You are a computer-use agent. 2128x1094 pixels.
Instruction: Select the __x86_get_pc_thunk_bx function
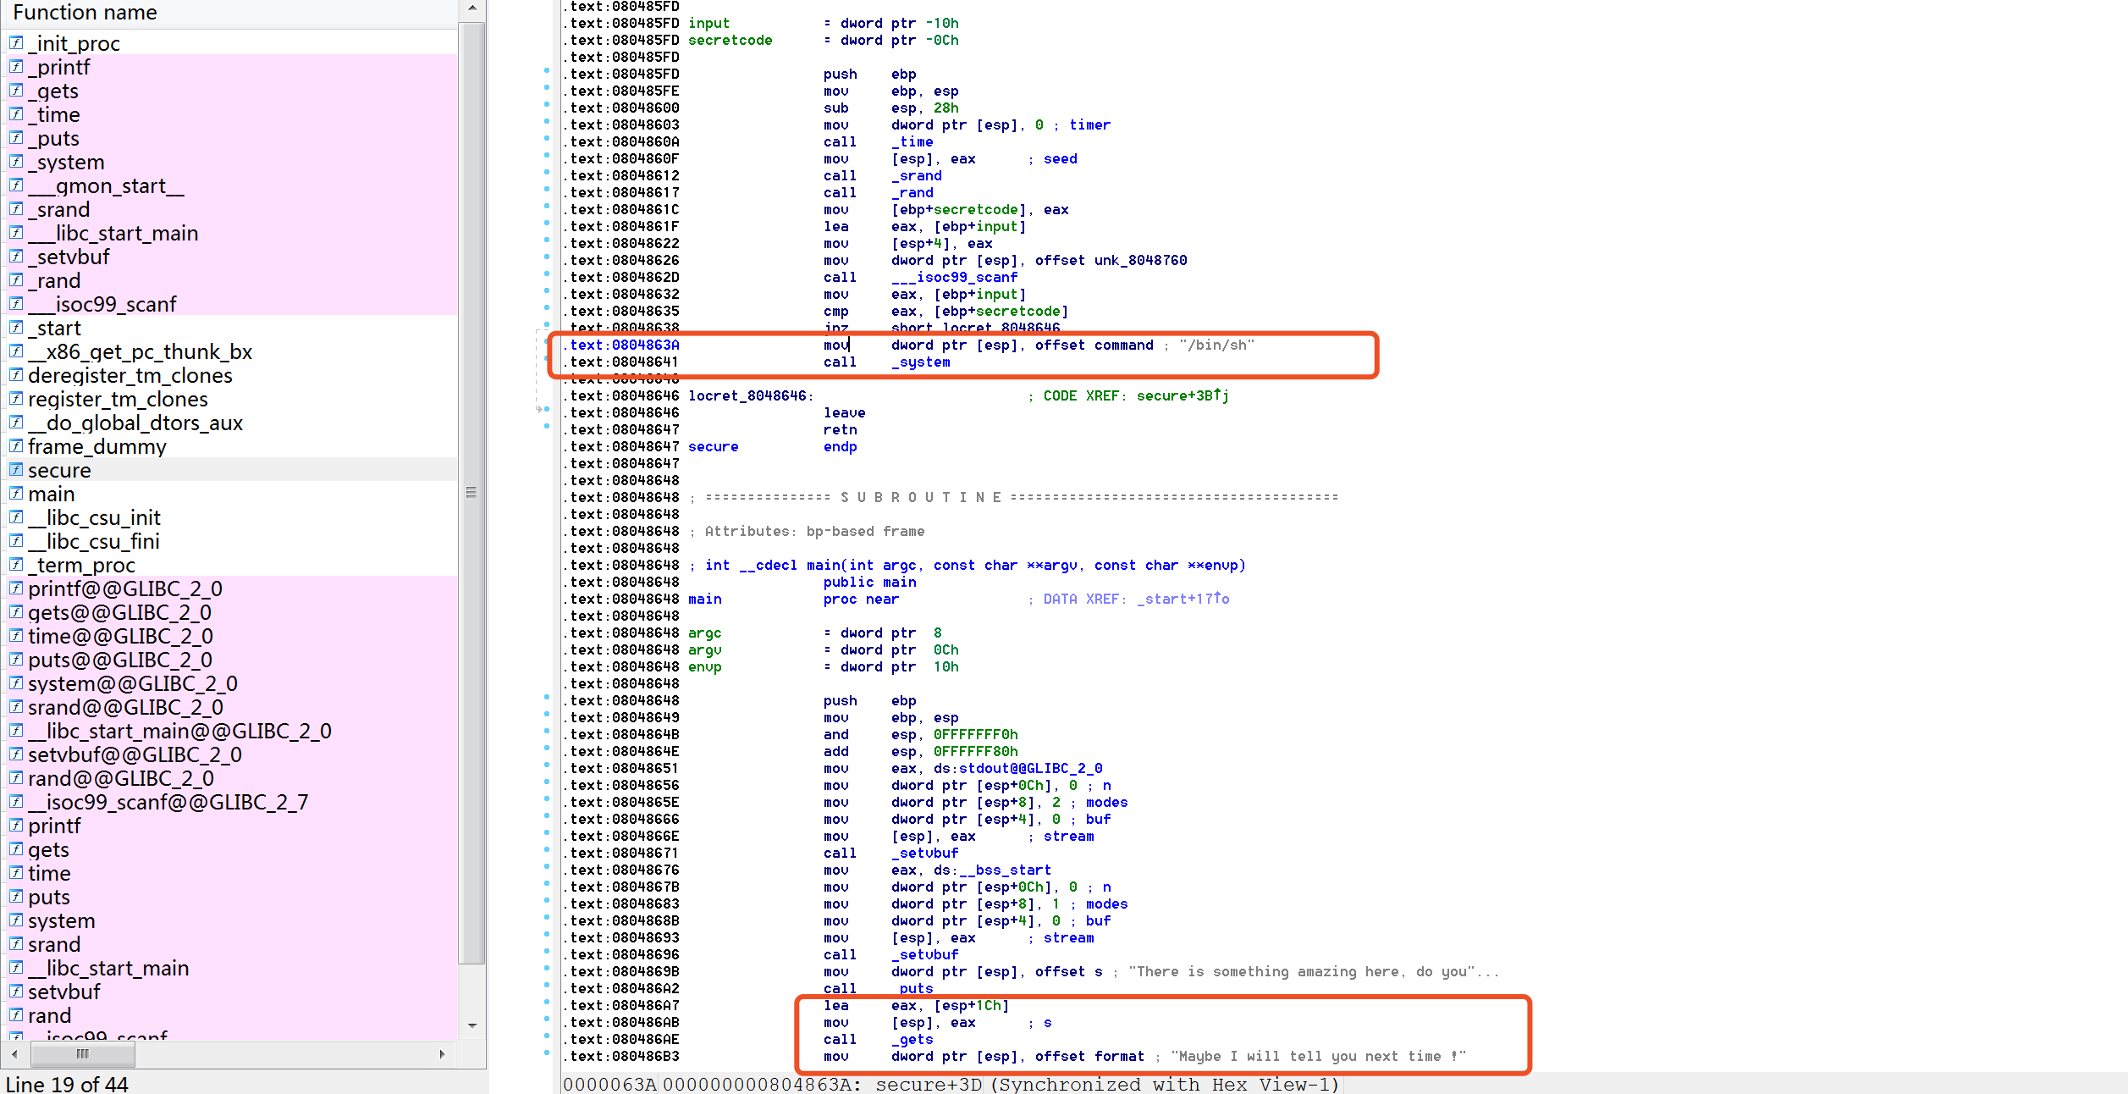[140, 351]
